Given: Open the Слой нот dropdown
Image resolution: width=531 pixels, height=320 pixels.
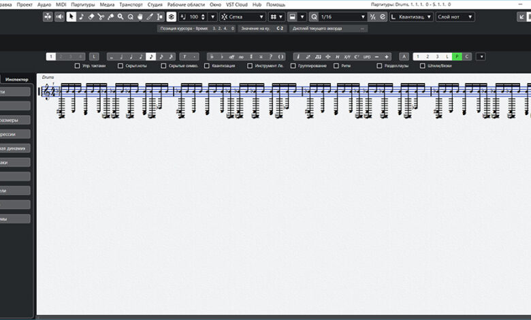Looking at the screenshot, I should click(x=455, y=16).
